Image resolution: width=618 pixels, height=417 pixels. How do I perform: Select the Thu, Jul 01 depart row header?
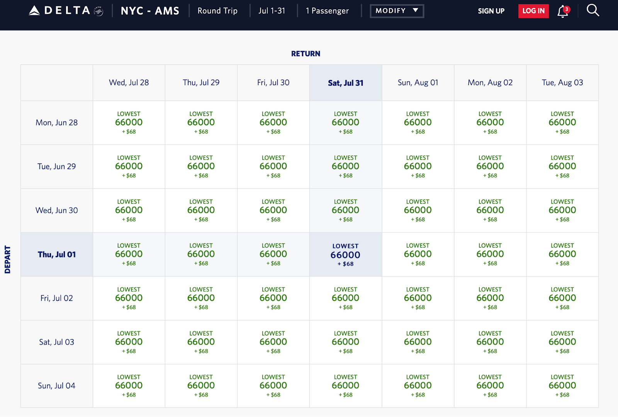coord(57,255)
